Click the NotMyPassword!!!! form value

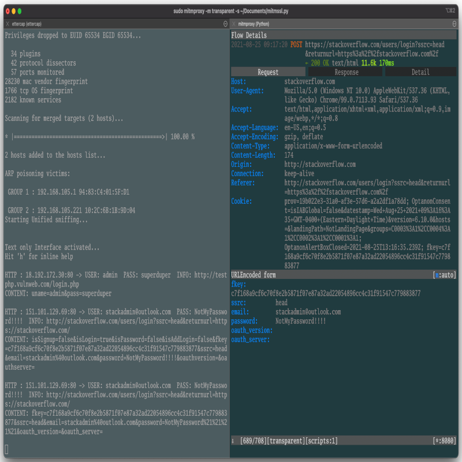click(x=300, y=321)
